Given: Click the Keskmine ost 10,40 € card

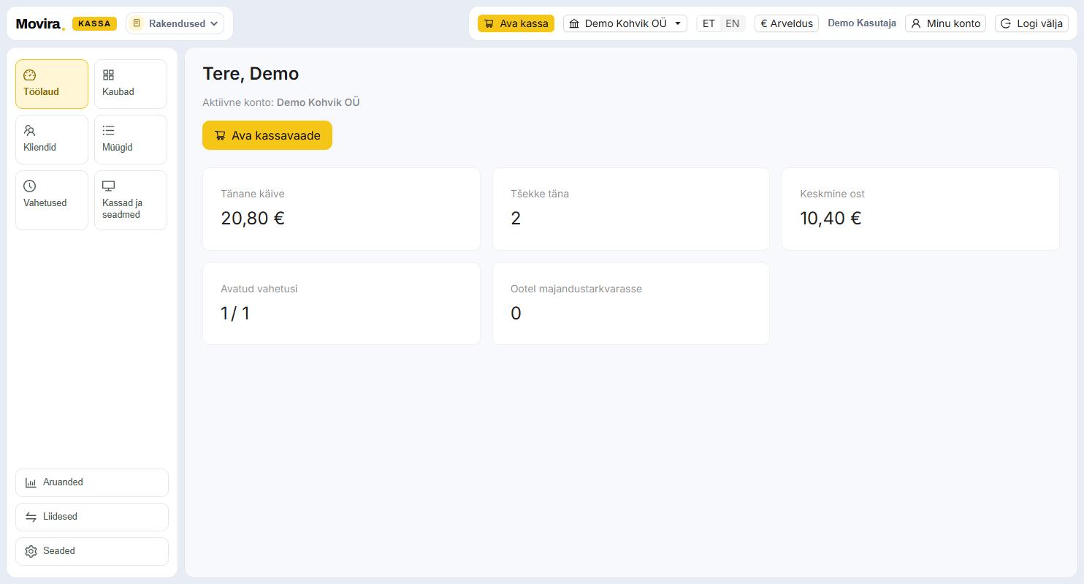Looking at the screenshot, I should [920, 209].
